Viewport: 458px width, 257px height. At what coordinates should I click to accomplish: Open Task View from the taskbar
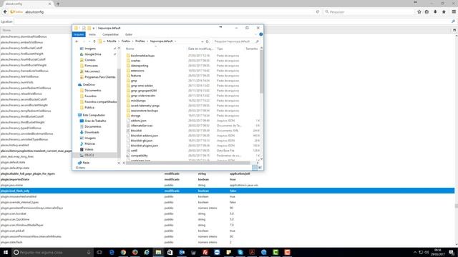pos(99,252)
